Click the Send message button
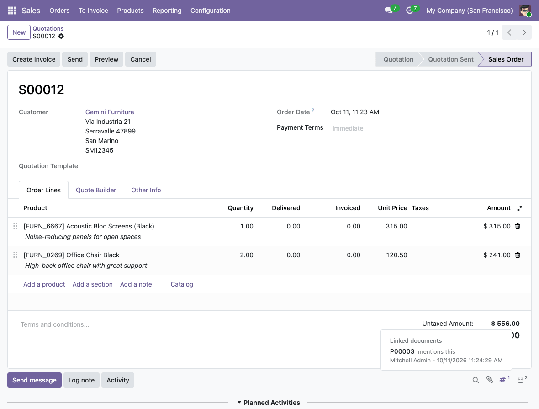The width and height of the screenshot is (539, 409). 34,380
